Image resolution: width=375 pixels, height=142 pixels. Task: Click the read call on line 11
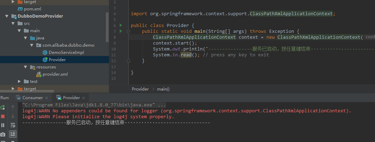click(x=186, y=55)
